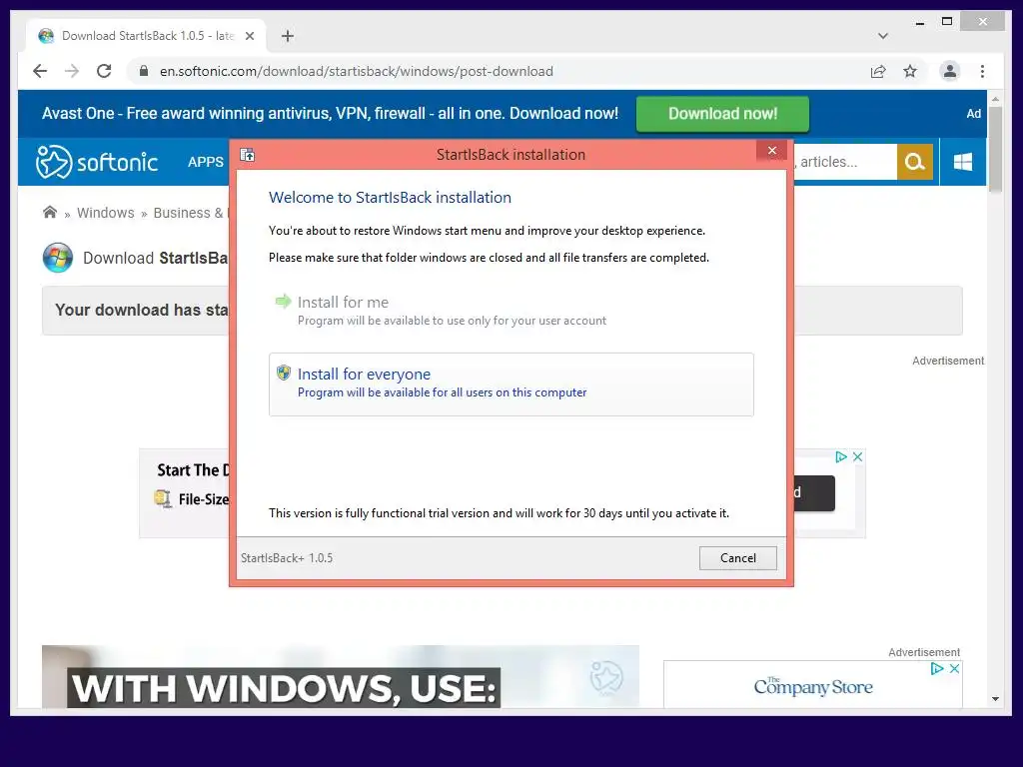Reload the Softonic page
The height and width of the screenshot is (767, 1023).
pyautogui.click(x=104, y=71)
